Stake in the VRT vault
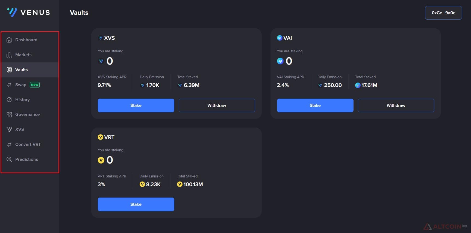Image resolution: width=471 pixels, height=233 pixels. [136, 204]
